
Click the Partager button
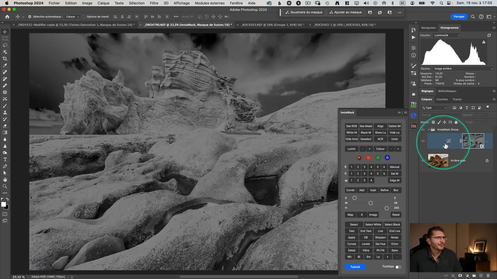click(x=459, y=17)
